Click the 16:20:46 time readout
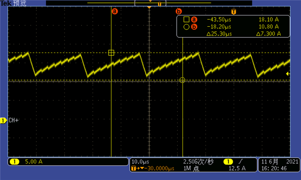 point(274,169)
